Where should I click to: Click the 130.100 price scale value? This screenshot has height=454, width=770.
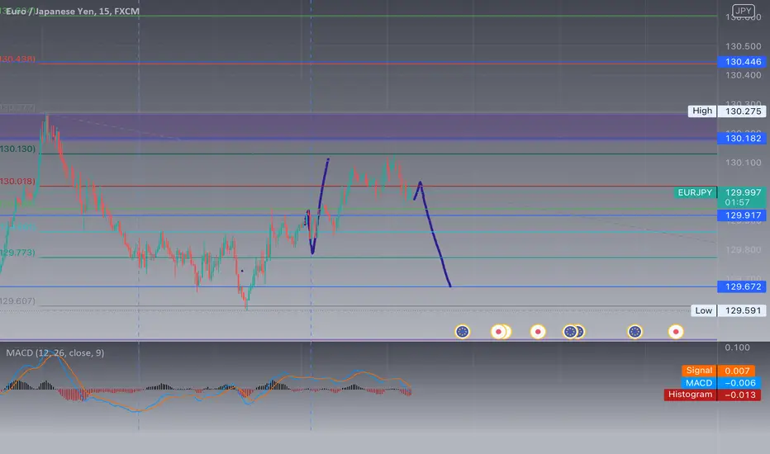743,163
